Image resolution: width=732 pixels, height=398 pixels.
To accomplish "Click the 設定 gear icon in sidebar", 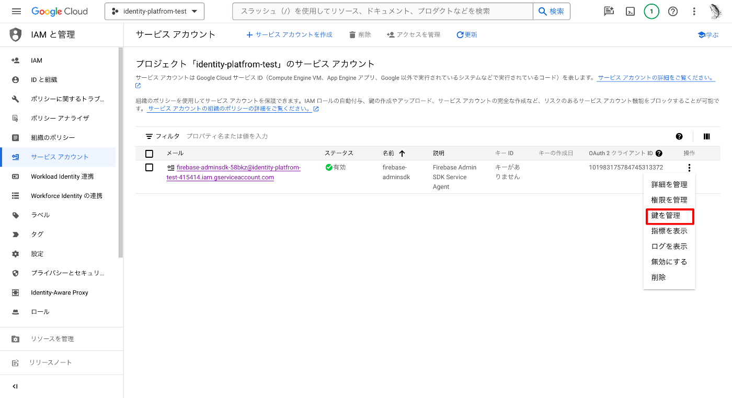I will (16, 254).
